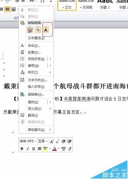Paste with Merge Formatting option
The height and width of the screenshot is (179, 128).
(38, 30)
